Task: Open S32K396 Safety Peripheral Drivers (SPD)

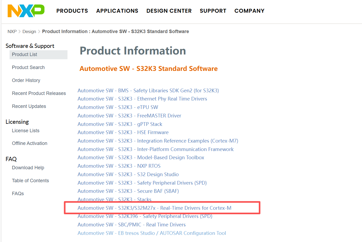Action: (145, 216)
